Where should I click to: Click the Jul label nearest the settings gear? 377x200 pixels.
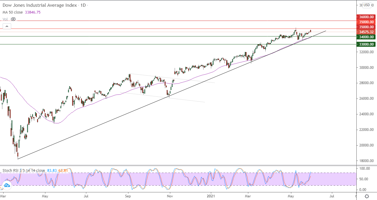pyautogui.click(x=332, y=196)
